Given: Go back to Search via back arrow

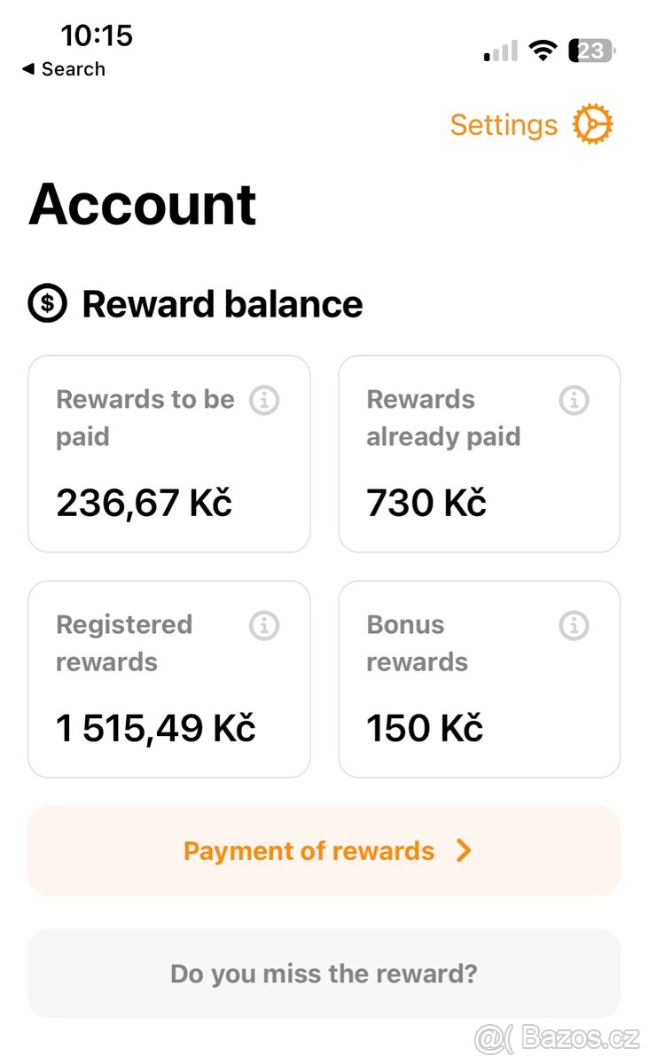Looking at the screenshot, I should (28, 69).
